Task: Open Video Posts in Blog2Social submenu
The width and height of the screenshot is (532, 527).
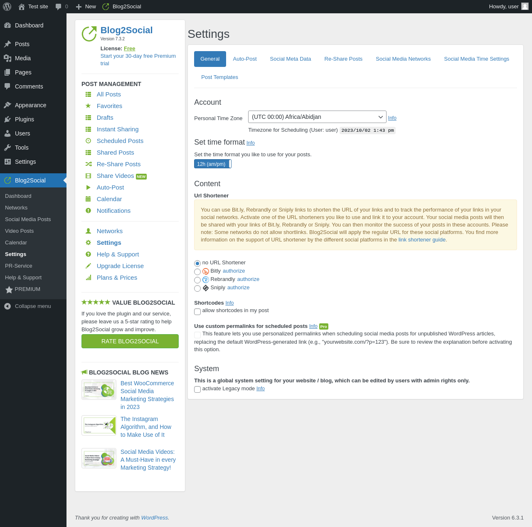Action: [x=19, y=231]
